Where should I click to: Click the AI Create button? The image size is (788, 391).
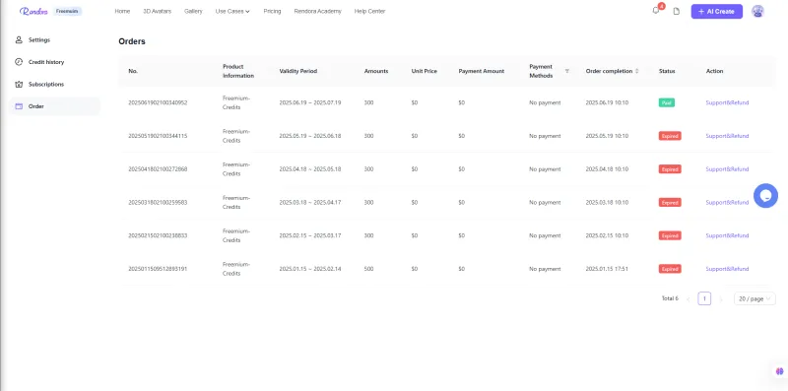tap(717, 11)
